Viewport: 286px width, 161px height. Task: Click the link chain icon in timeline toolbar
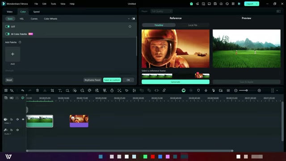(x=164, y=90)
